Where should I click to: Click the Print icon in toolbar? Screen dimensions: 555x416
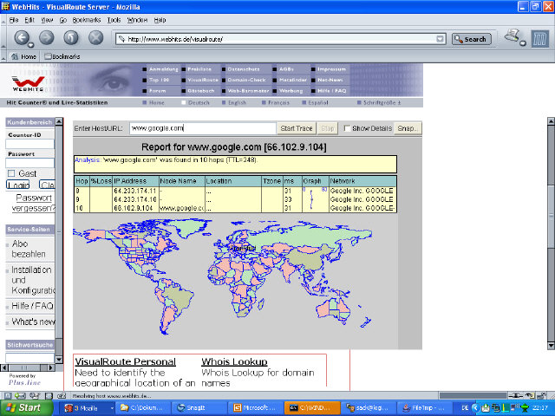click(x=513, y=37)
